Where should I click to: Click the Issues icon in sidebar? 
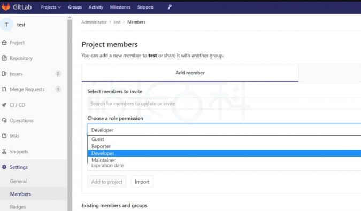[4, 74]
